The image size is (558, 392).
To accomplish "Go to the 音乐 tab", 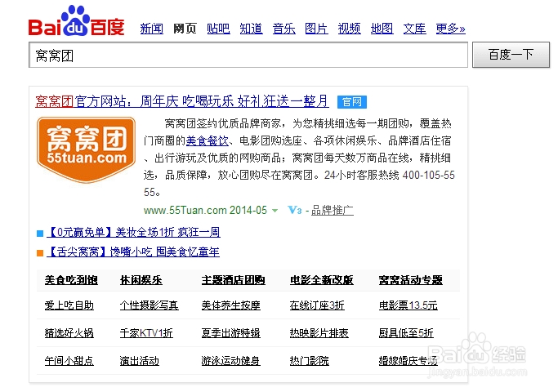I will coord(283,29).
